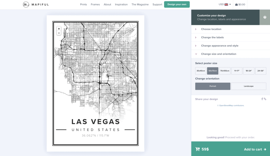Choose Landscape orientation

(249, 86)
